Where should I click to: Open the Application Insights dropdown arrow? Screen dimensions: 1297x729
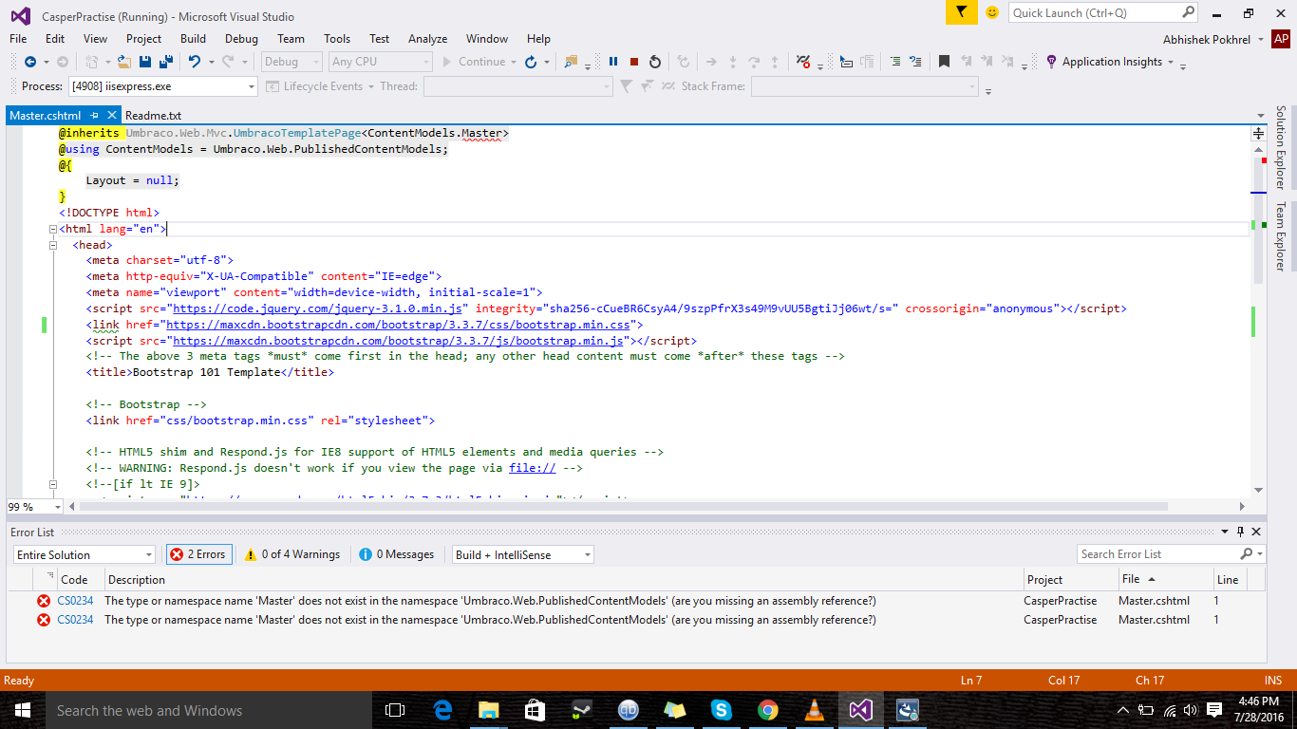(1170, 62)
